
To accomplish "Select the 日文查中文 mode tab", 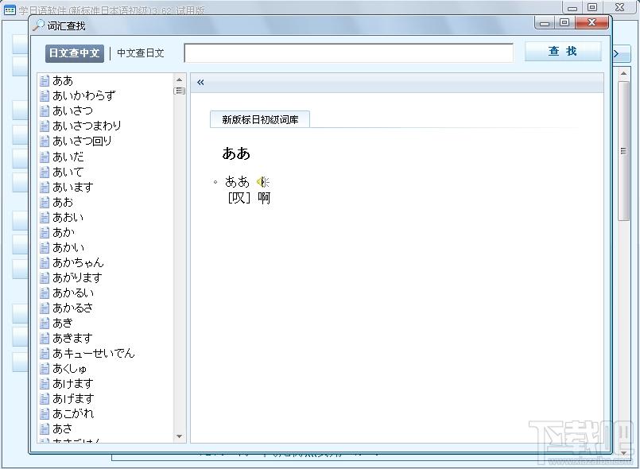I will (74, 53).
